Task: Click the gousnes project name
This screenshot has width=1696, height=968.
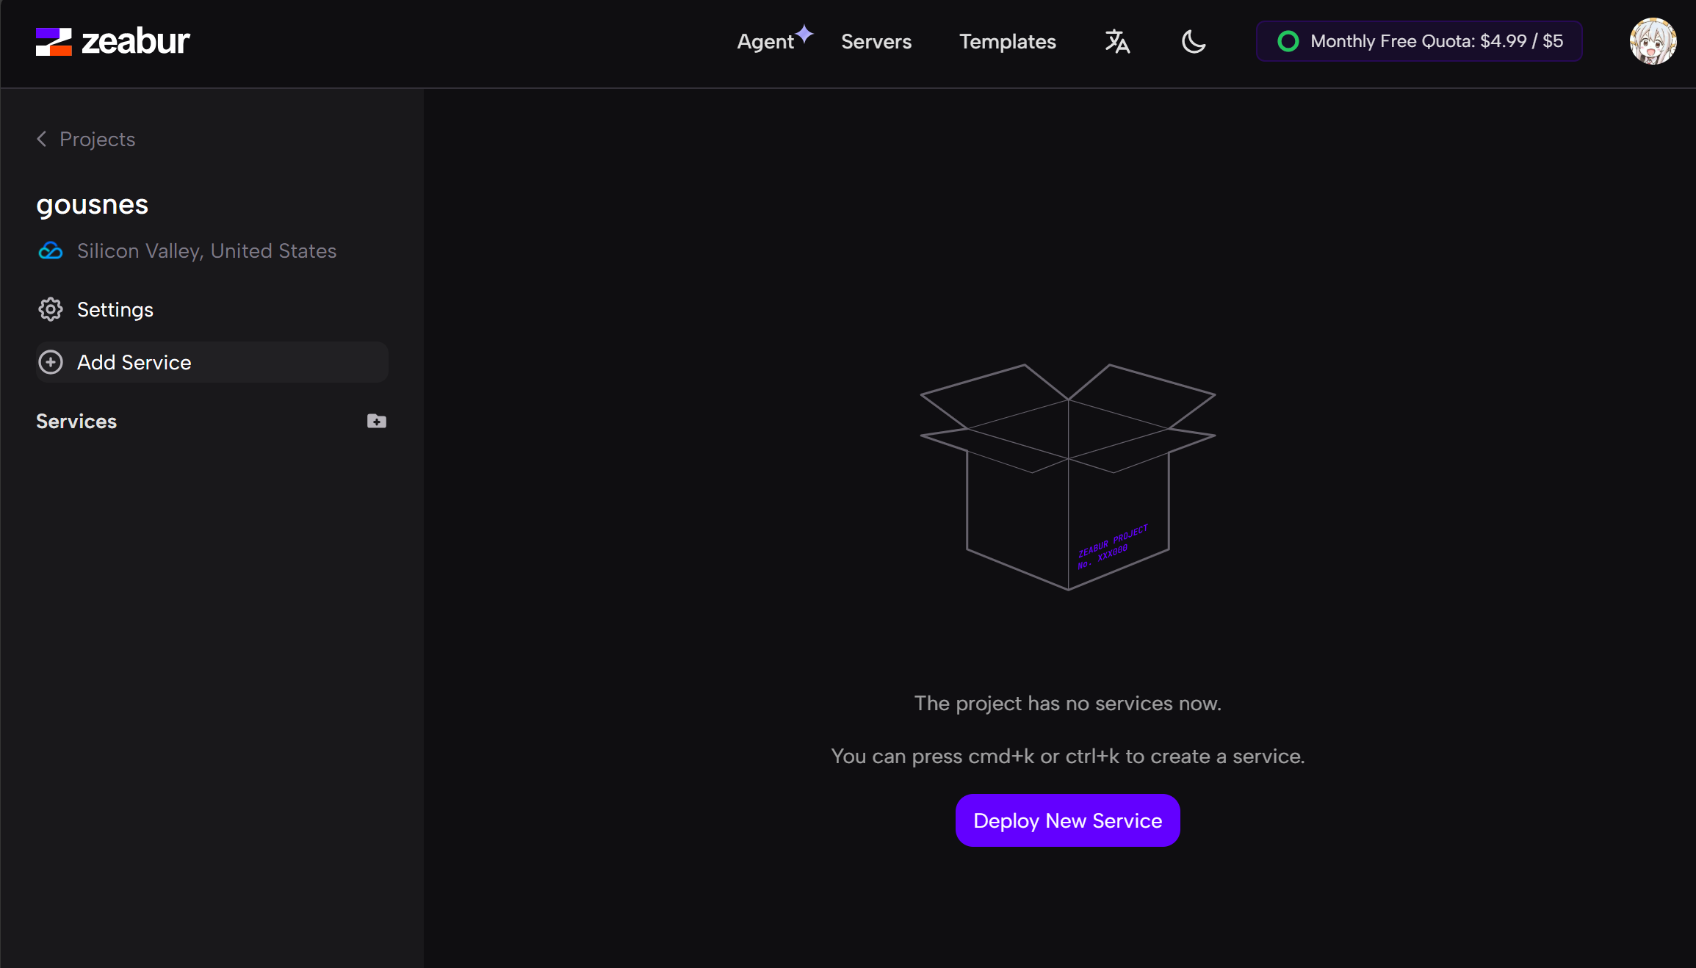Action: pyautogui.click(x=93, y=205)
